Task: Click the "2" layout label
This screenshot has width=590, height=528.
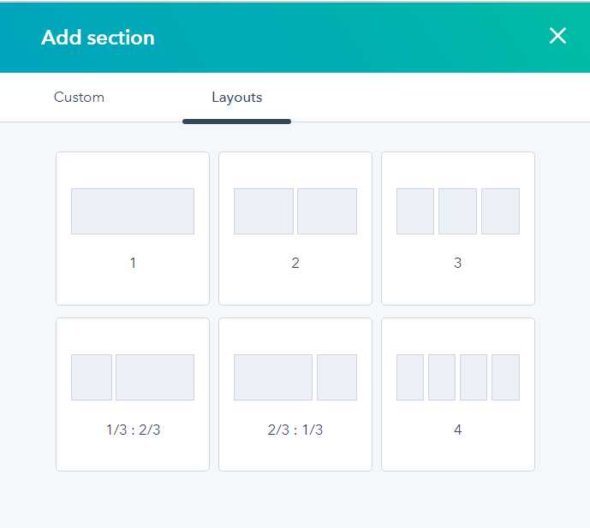Action: tap(295, 263)
